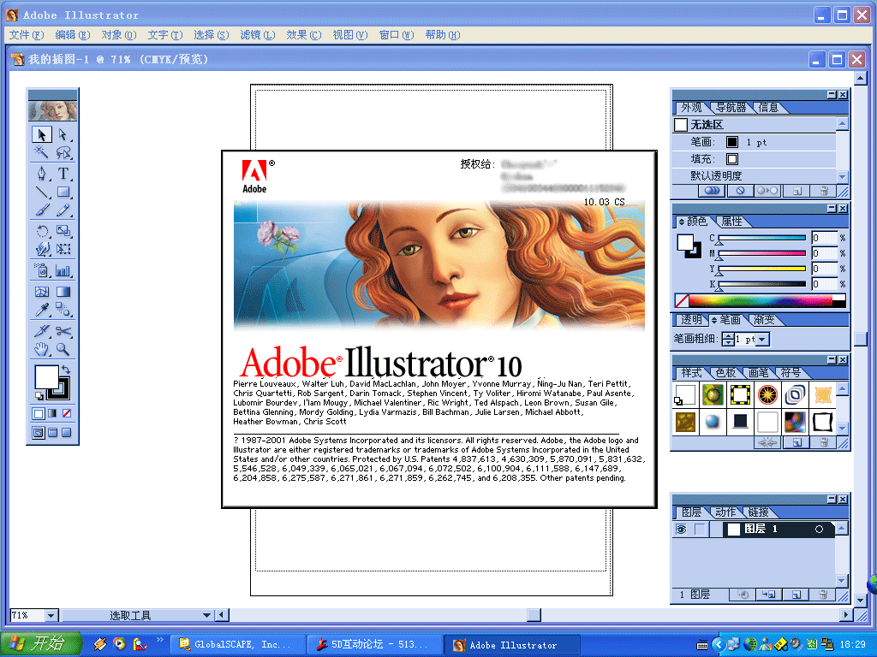Select the Type tool

63,174
